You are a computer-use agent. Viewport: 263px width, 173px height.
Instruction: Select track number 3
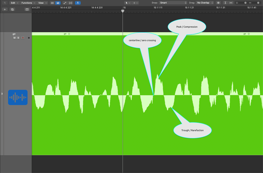click(x=2, y=94)
